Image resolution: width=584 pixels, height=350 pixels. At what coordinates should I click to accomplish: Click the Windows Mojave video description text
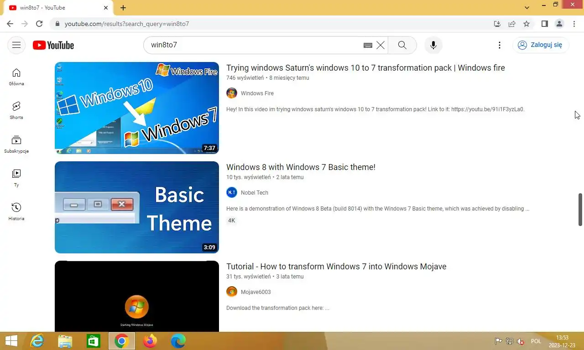[278, 308]
